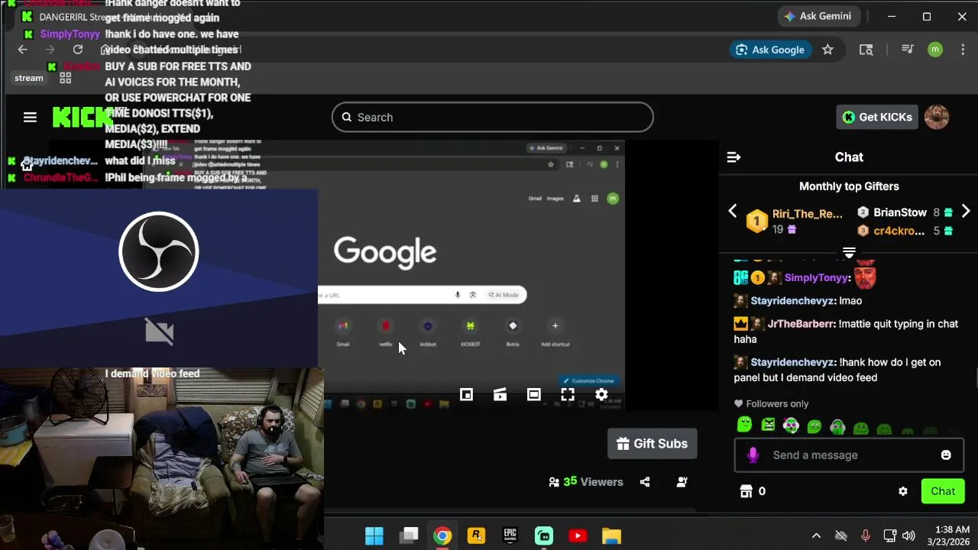Viewport: 978px width, 550px height.
Task: Click the purple microphone in message box
Action: pos(753,455)
